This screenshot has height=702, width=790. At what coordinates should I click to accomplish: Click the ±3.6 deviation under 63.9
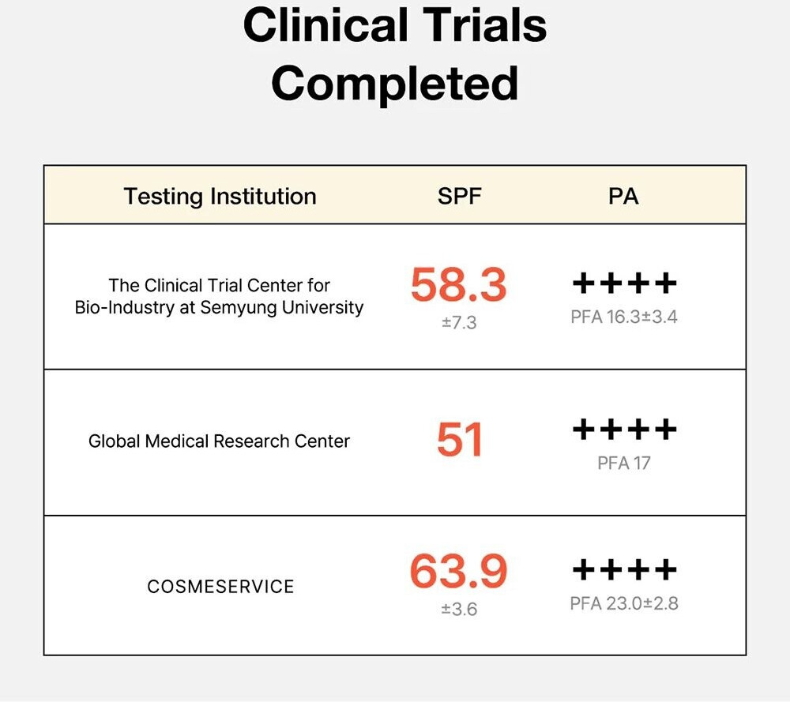click(x=459, y=609)
